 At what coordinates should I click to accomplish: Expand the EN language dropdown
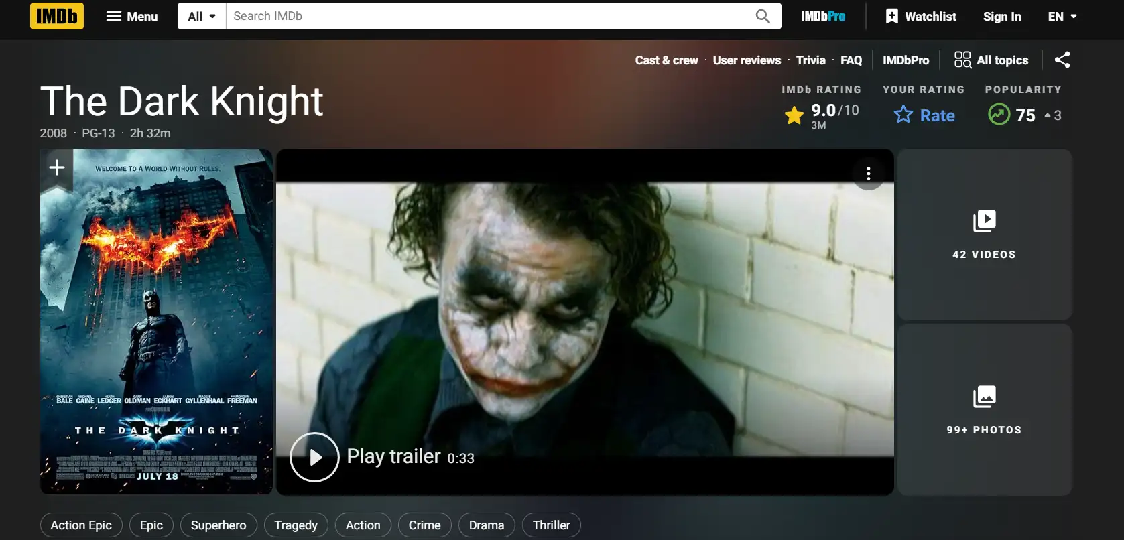coord(1062,16)
